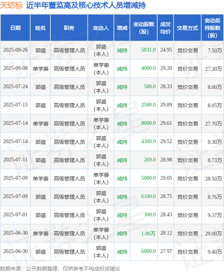Click holdings value 28.50万

coord(214,179)
